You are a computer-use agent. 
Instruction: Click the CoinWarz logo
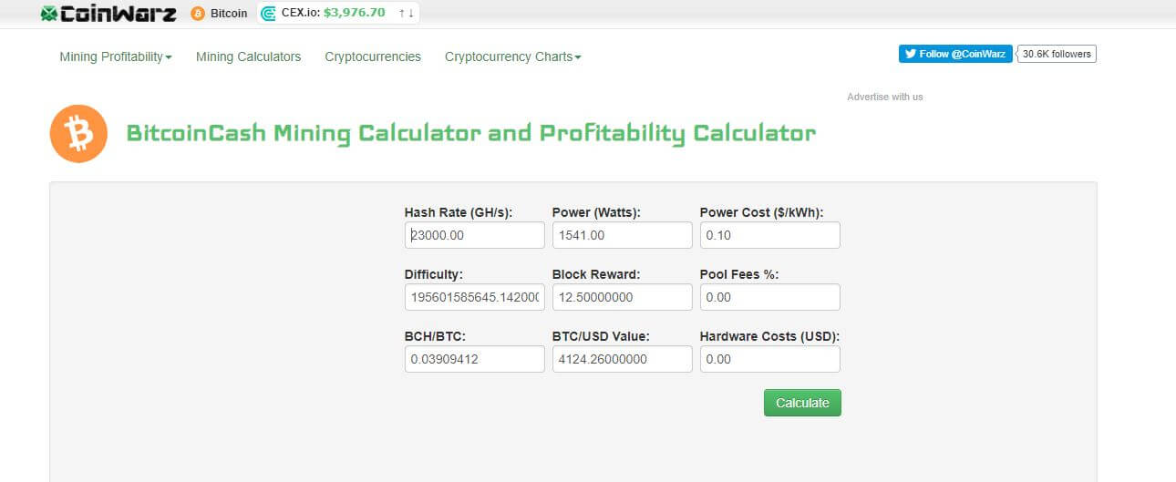click(108, 14)
